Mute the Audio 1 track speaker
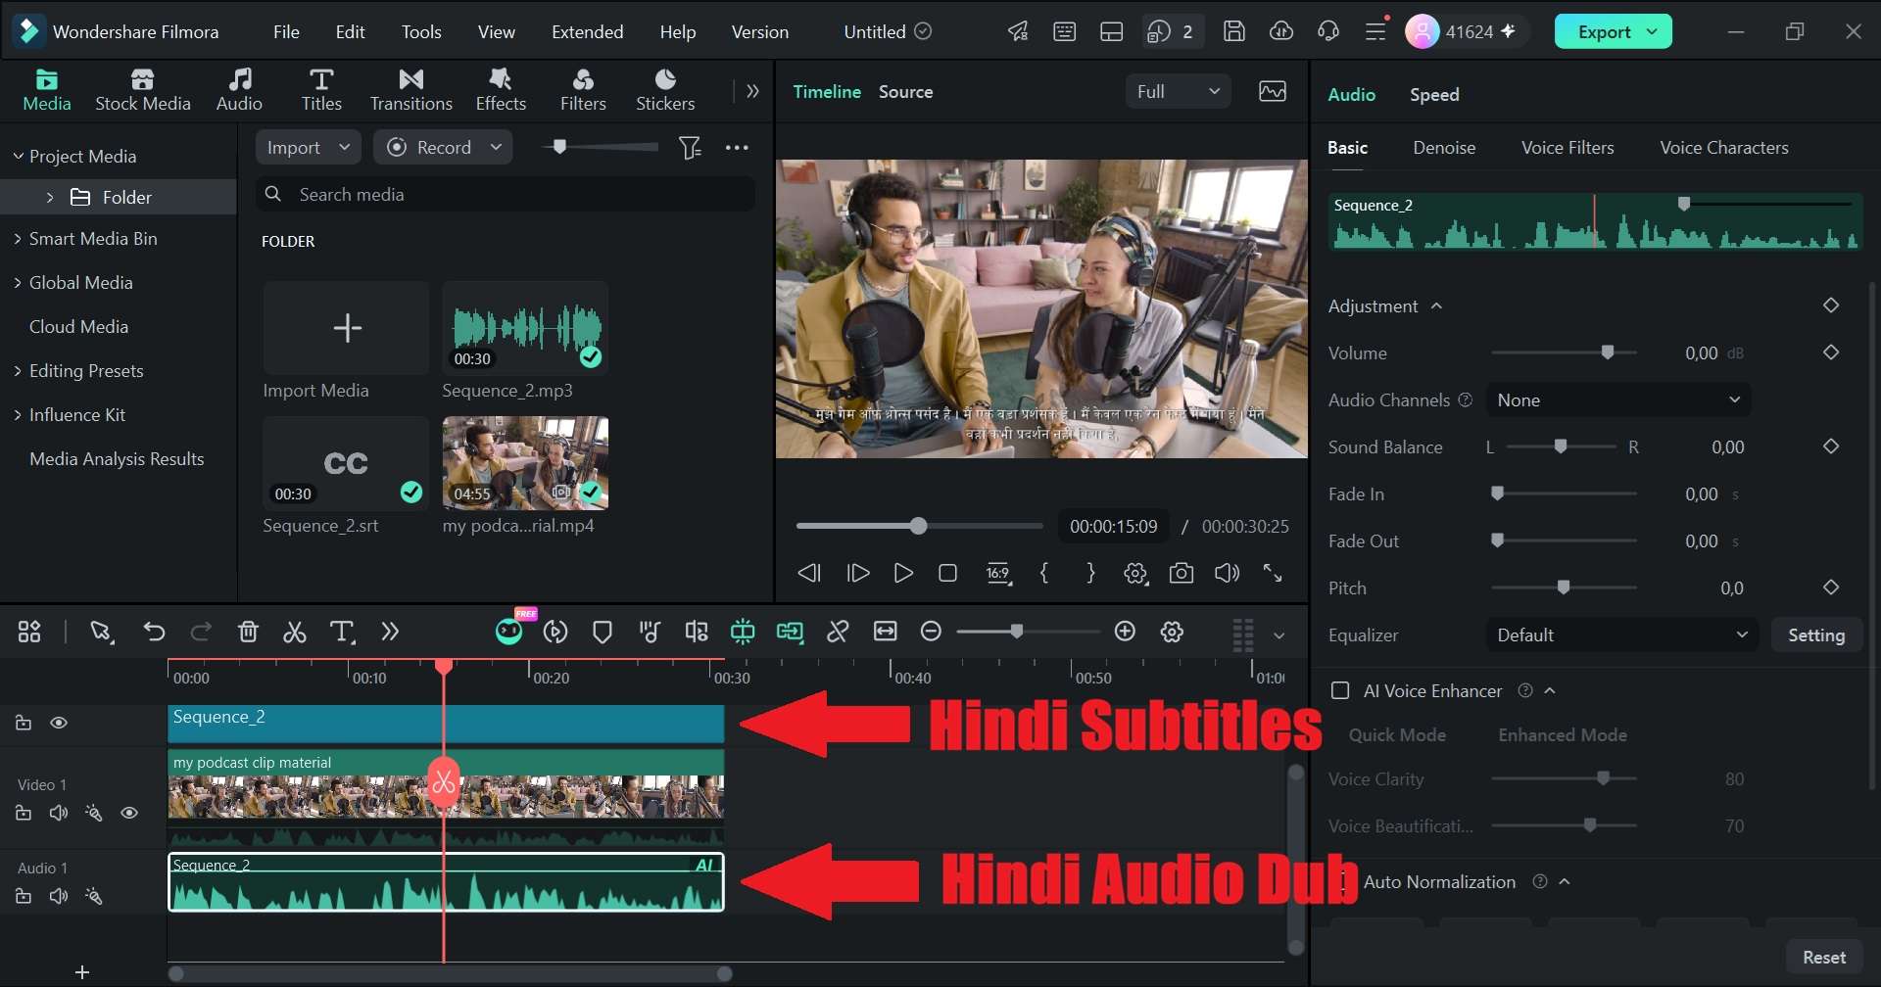 (59, 896)
